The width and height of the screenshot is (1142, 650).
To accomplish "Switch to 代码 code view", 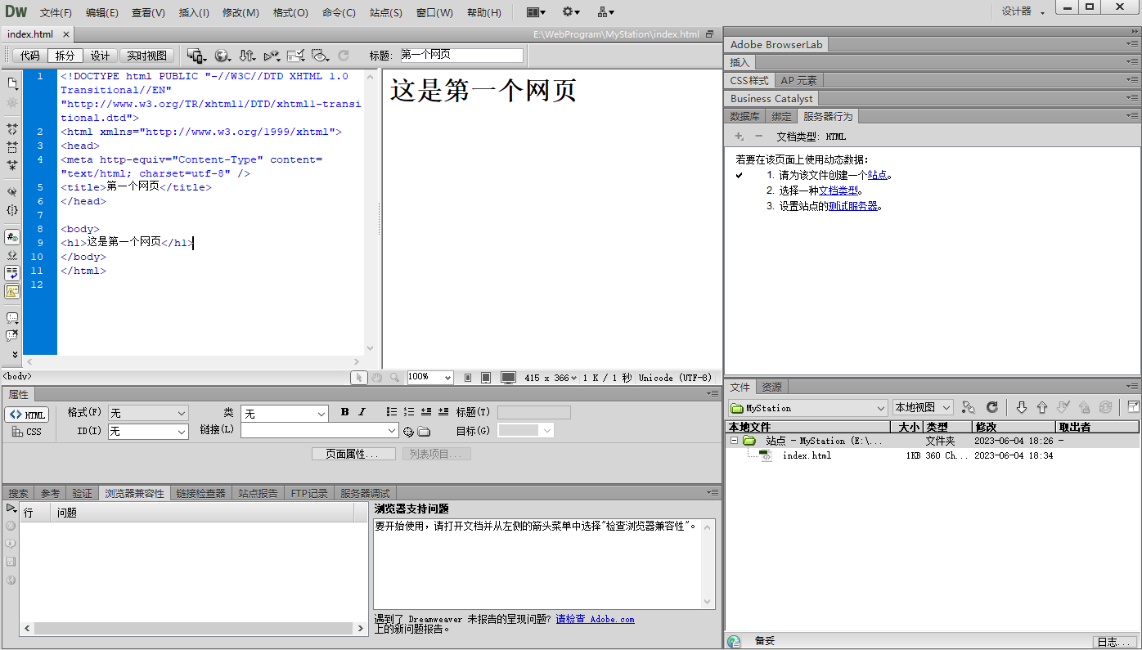I will (30, 56).
